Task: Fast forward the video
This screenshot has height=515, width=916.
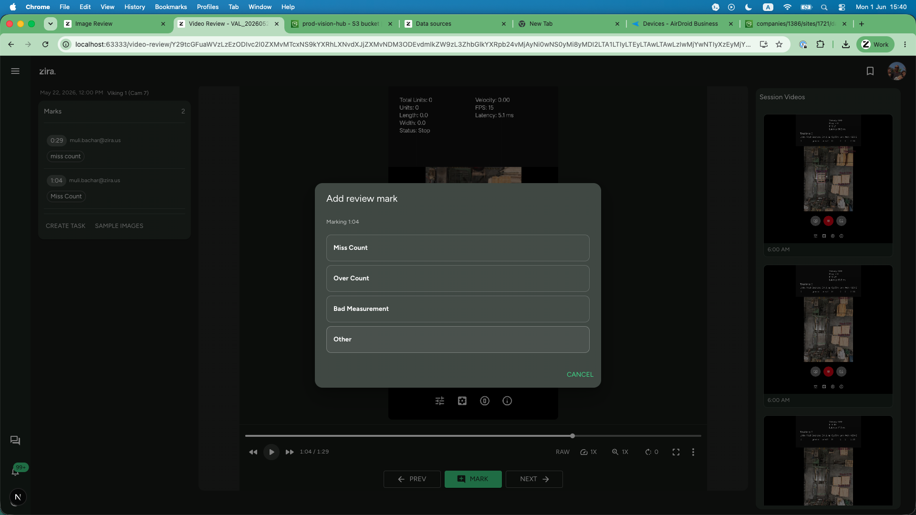Action: pos(290,452)
